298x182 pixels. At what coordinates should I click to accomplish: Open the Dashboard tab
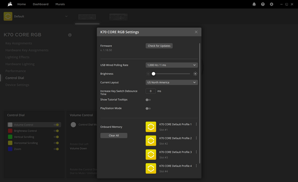tap(40, 4)
